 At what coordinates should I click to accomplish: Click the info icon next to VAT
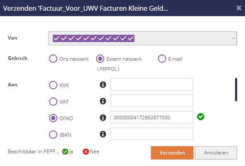[103, 101]
